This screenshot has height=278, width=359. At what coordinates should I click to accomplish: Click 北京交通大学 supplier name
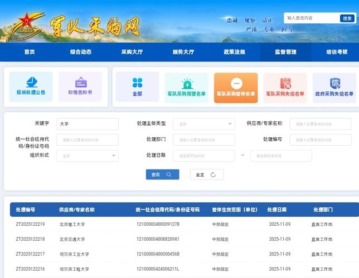tap(72, 239)
